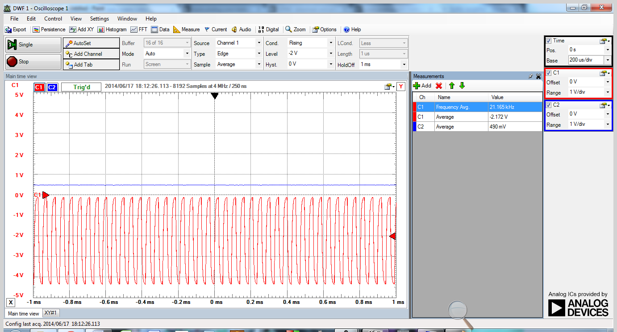Uncheck the C2 channel checkbox

[x=548, y=105]
